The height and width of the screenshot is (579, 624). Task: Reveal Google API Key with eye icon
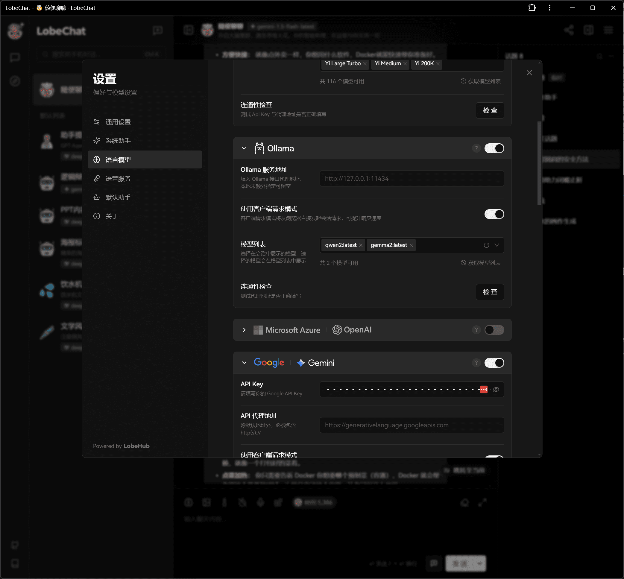(496, 390)
